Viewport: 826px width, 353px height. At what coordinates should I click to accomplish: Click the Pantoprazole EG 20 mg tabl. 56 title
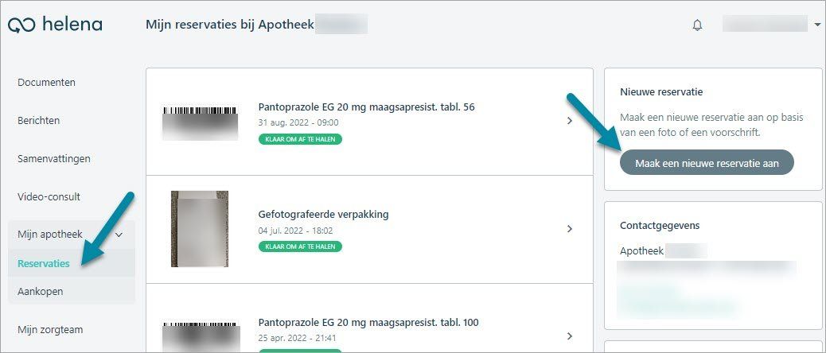click(x=366, y=107)
